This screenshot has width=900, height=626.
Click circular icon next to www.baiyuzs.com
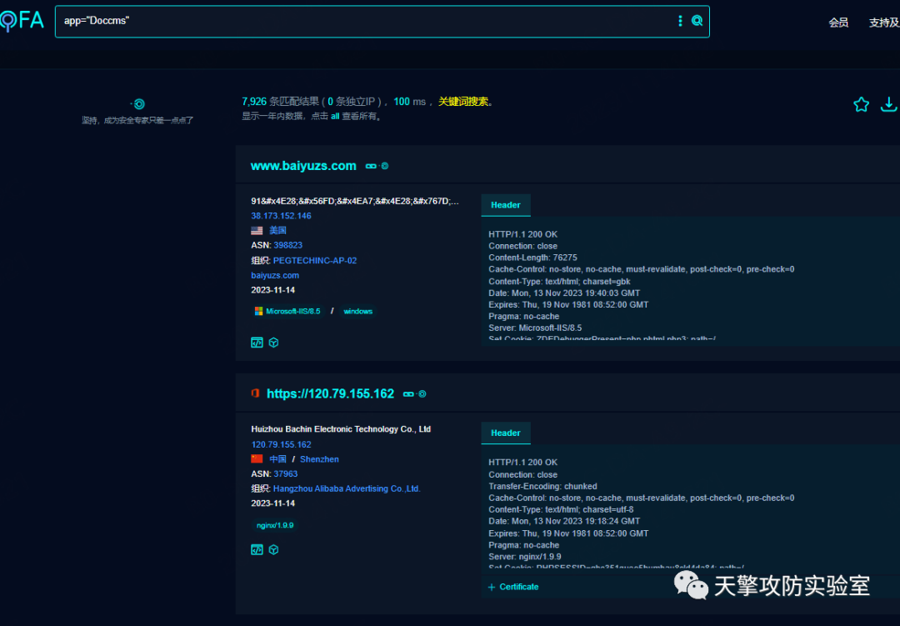[x=384, y=166]
